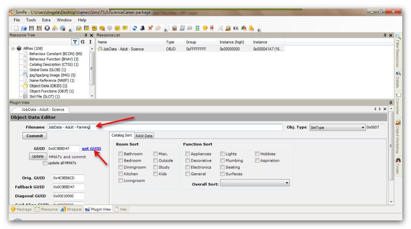The image size is (411, 229).
Task: Open a package with the blue folder icon
Action: click(24, 28)
